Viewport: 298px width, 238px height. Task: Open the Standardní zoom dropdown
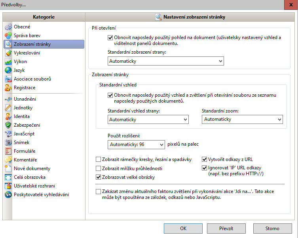coord(242,119)
